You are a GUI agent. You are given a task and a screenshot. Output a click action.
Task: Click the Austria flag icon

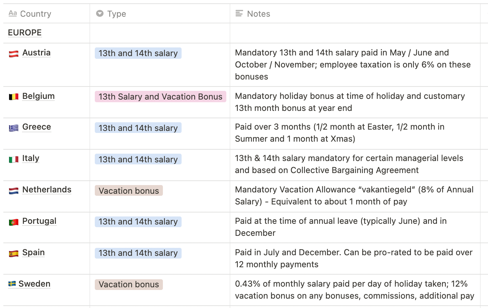(x=13, y=53)
